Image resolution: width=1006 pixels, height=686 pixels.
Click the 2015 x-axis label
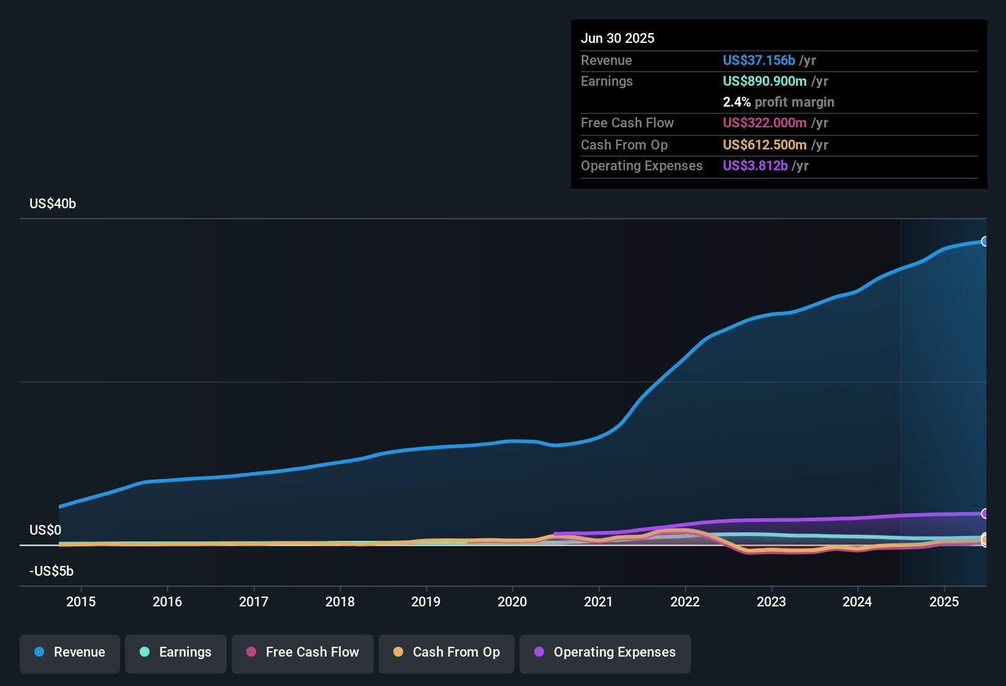point(81,601)
